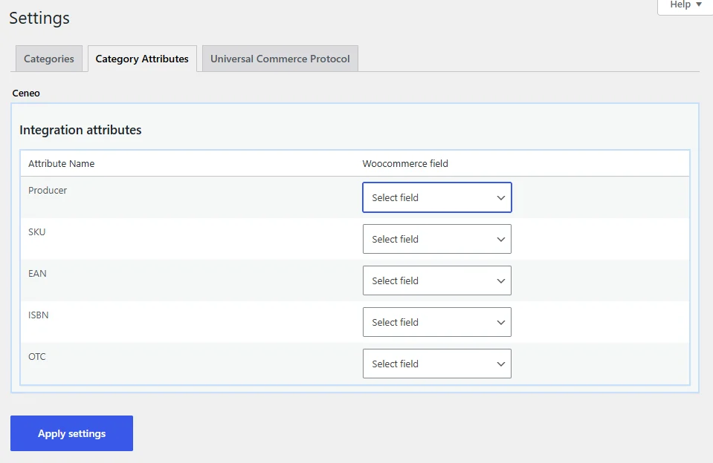
Task: Click the OTC attribute label
Action: click(x=37, y=356)
